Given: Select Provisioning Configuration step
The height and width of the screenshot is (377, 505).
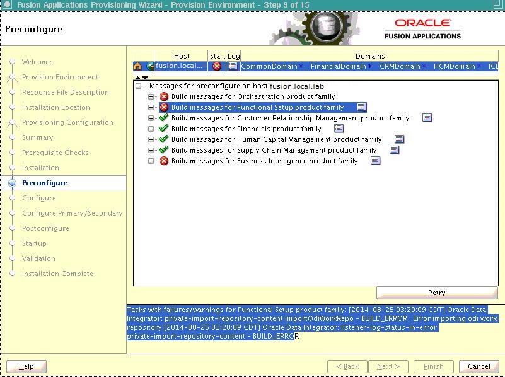Looking at the screenshot, I should tap(67, 122).
